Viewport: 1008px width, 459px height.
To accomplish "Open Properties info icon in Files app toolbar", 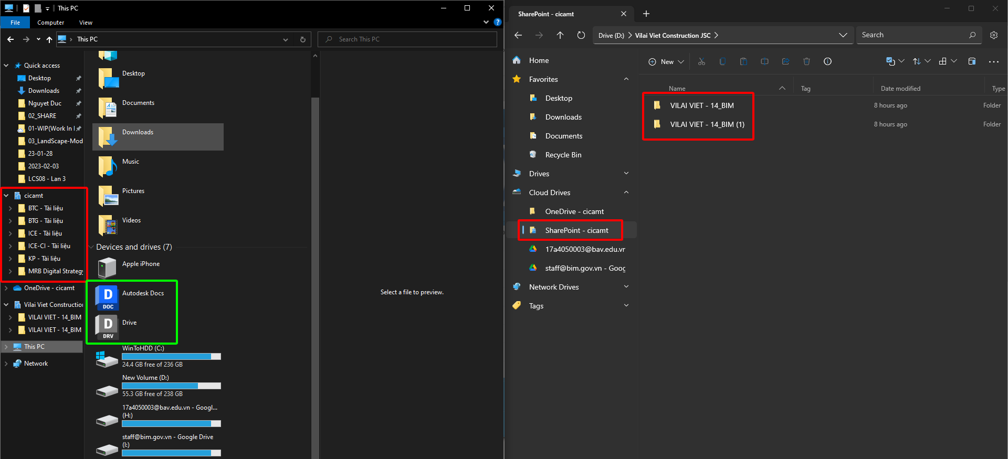I will pos(827,61).
